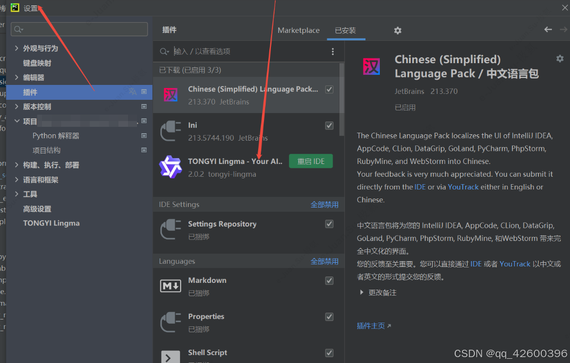Click the 重启 IDE button
570x363 pixels.
coord(311,161)
